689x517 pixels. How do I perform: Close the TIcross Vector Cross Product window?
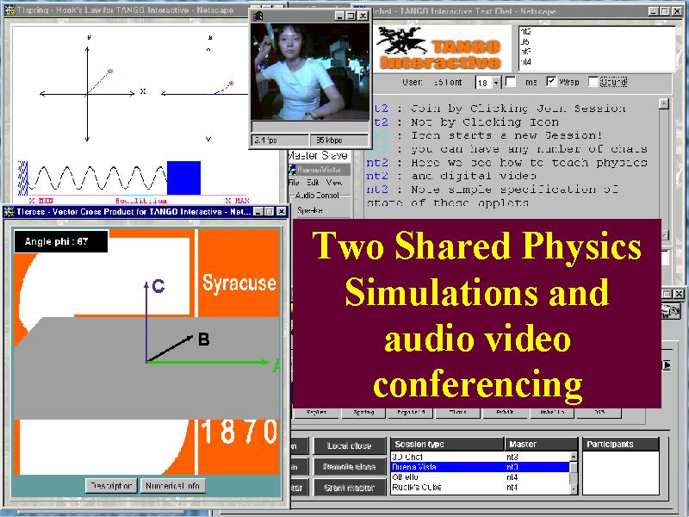(282, 212)
